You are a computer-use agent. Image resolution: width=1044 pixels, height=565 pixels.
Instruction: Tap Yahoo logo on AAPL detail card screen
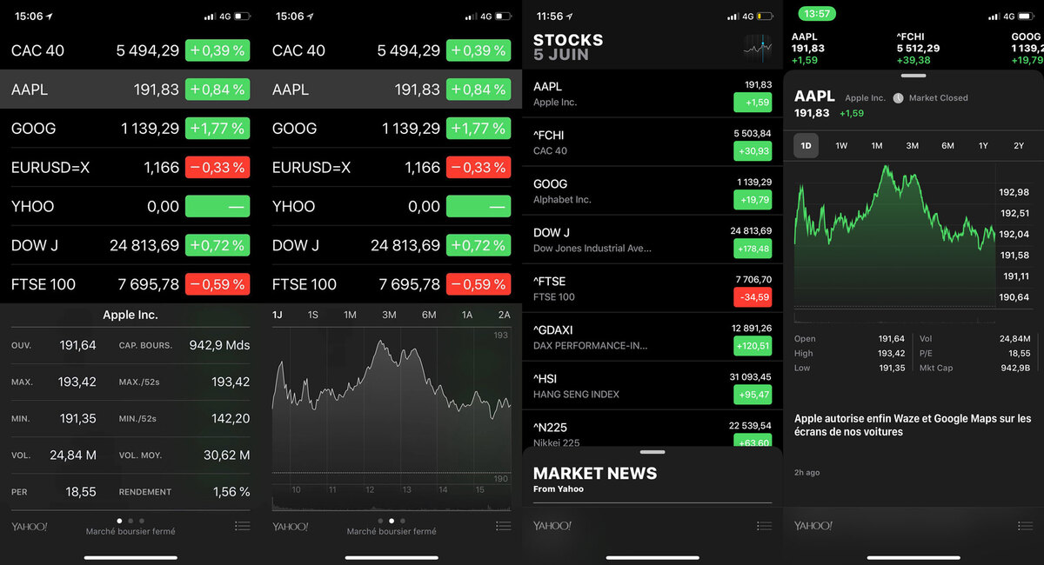813,526
